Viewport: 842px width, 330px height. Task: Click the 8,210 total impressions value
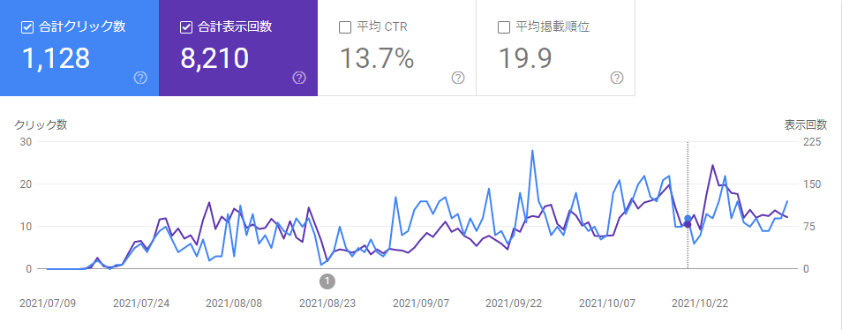coord(214,58)
